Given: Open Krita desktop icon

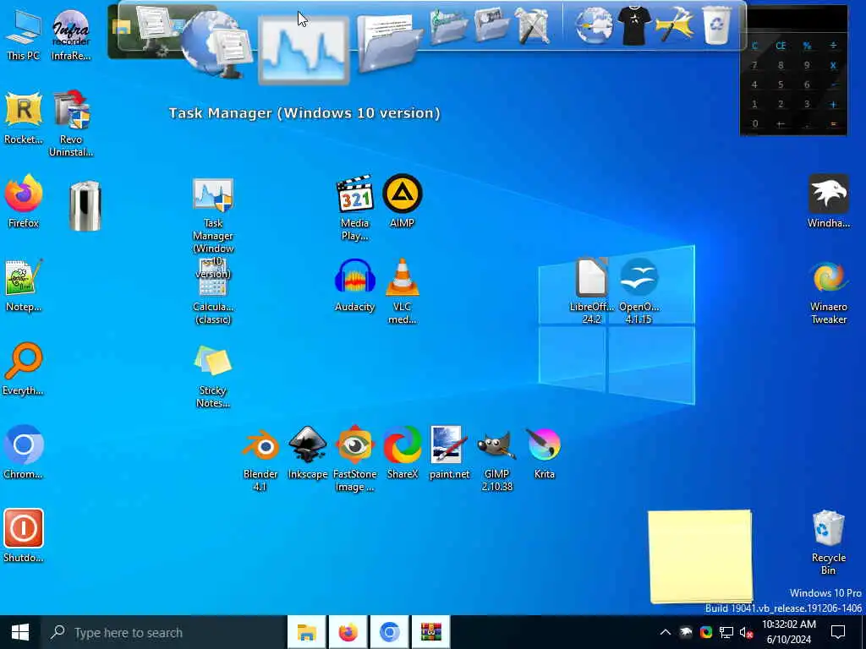Looking at the screenshot, I should 544,452.
